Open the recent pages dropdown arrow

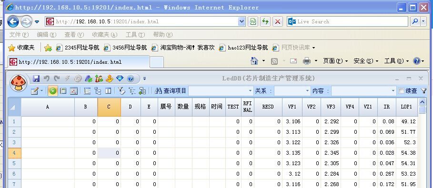37,21
